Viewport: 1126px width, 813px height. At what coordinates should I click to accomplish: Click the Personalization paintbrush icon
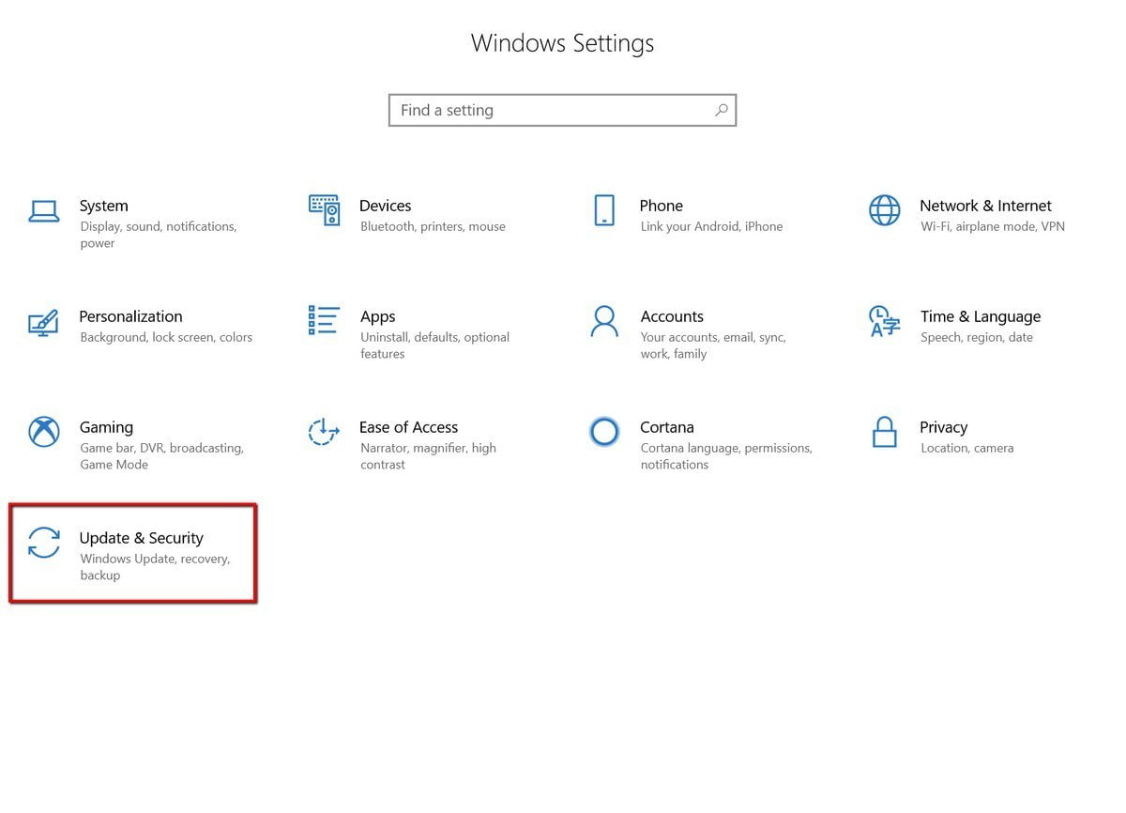(x=43, y=321)
